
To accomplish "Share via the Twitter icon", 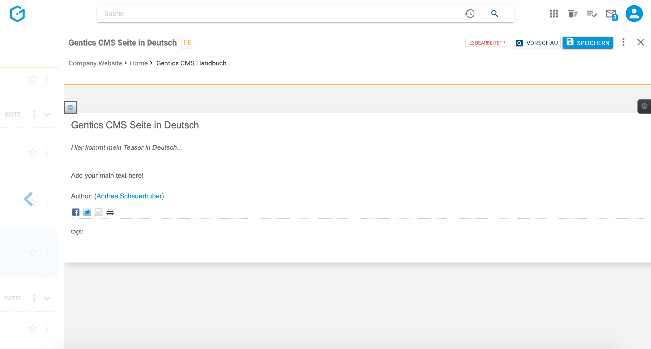I will tap(87, 212).
